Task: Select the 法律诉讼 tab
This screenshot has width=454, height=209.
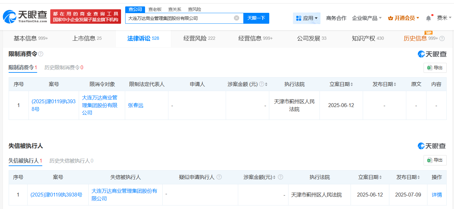Action: click(x=143, y=38)
